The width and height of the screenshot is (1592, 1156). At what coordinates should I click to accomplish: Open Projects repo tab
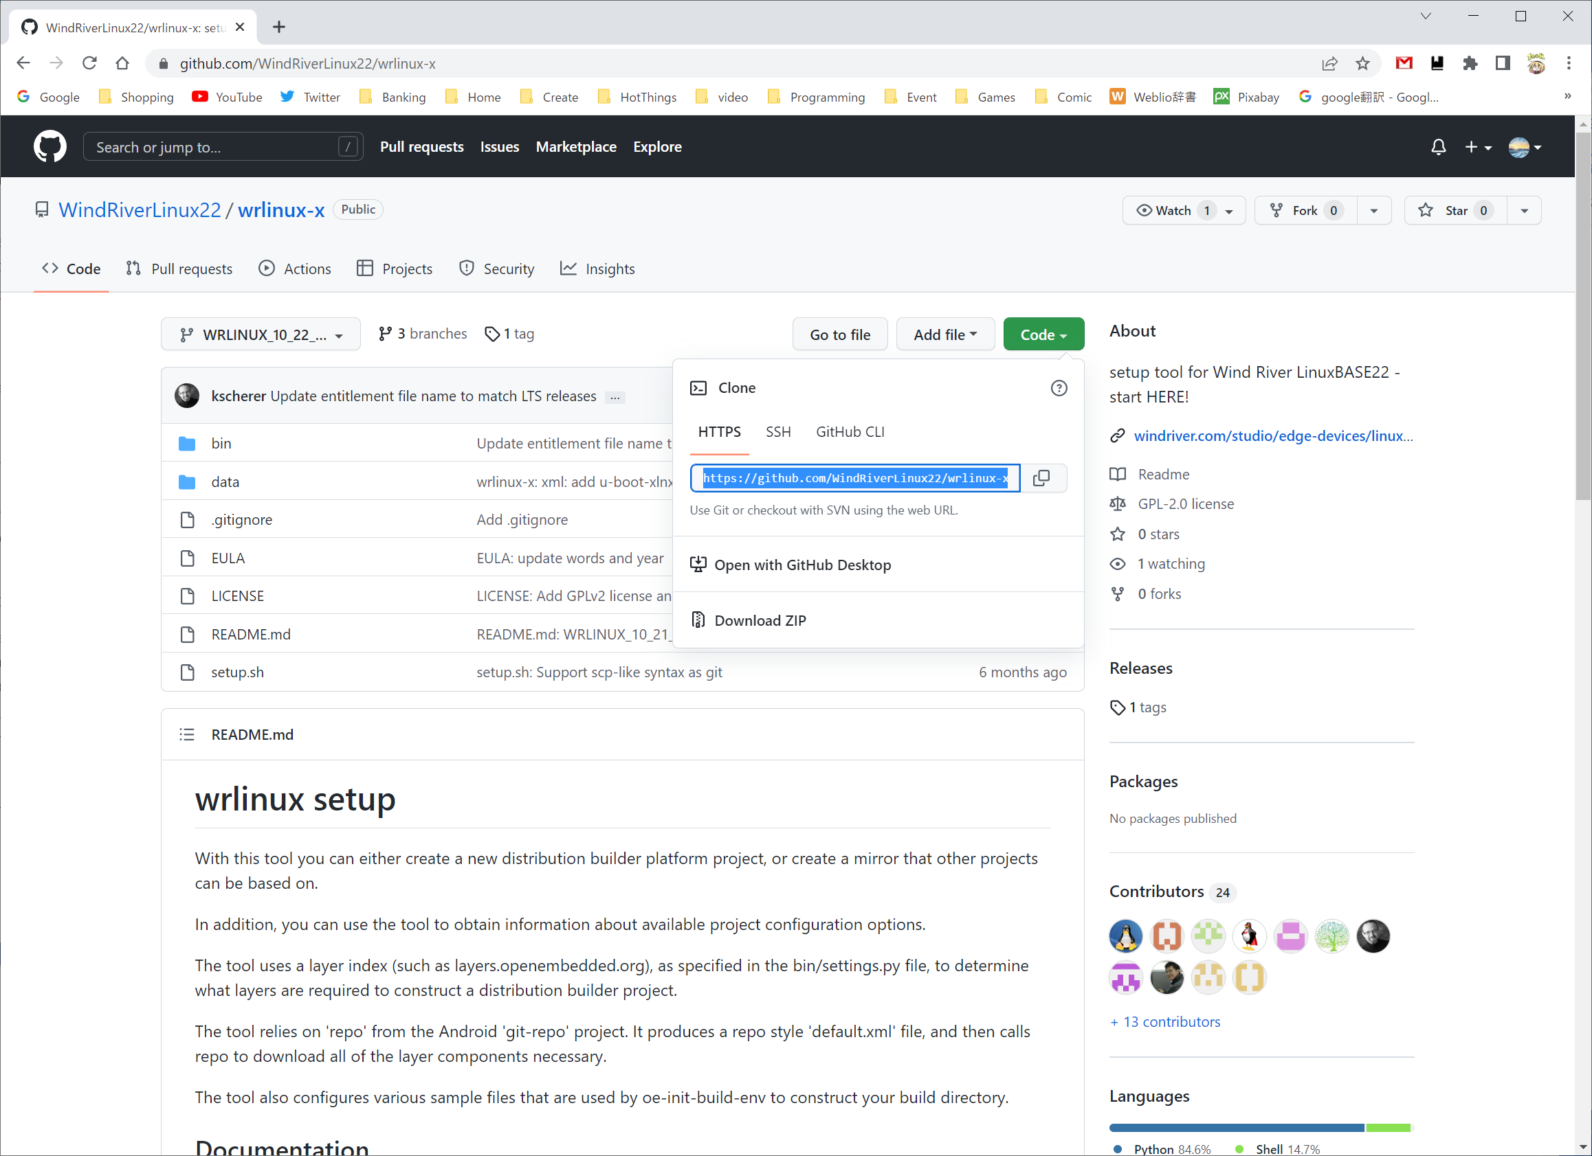point(395,269)
